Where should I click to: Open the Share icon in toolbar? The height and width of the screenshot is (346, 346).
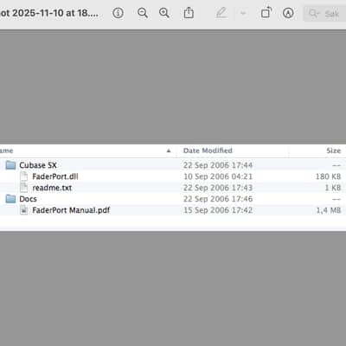(189, 13)
